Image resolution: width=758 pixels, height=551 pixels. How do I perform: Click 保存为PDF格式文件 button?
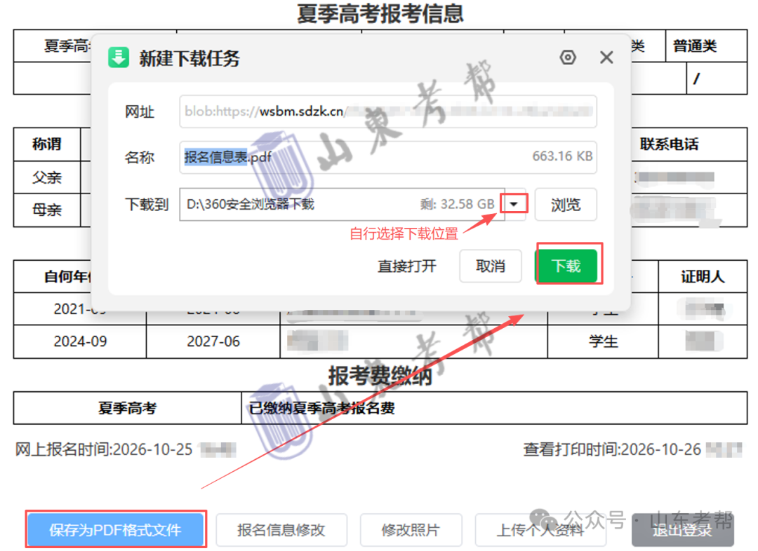pos(116,530)
